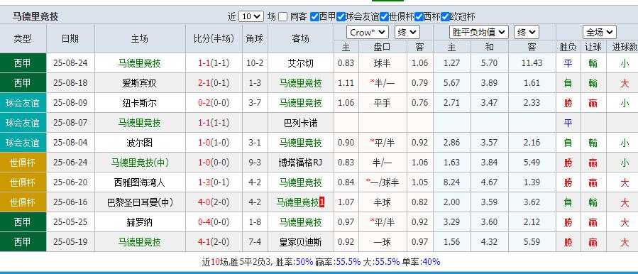
Task: Click the 西甲 league tag on 25-08-24
Action: coord(23,63)
